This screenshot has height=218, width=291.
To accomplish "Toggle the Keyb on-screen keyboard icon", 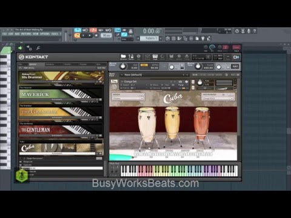I will (155, 57).
